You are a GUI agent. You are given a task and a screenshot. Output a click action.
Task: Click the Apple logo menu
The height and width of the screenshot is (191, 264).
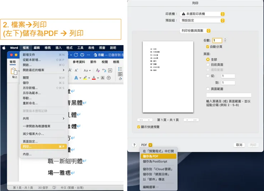tap(4, 48)
